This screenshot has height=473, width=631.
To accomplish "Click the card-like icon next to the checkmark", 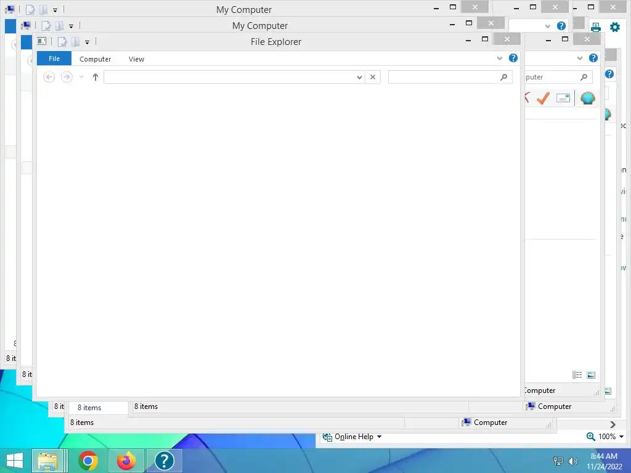I will [x=563, y=98].
